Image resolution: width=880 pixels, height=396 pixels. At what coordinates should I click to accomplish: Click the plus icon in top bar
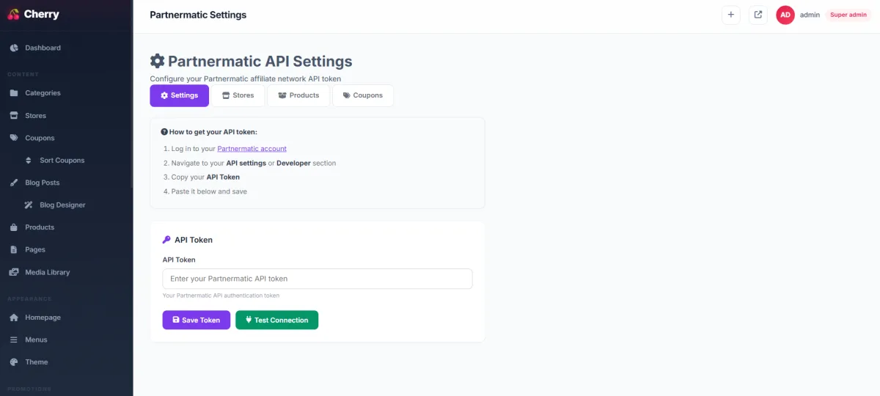click(x=730, y=15)
